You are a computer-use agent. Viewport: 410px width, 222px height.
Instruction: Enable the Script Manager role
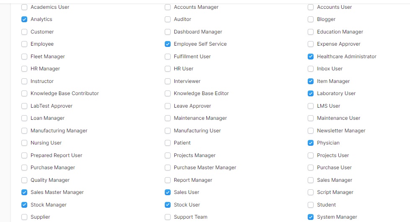coord(311,193)
